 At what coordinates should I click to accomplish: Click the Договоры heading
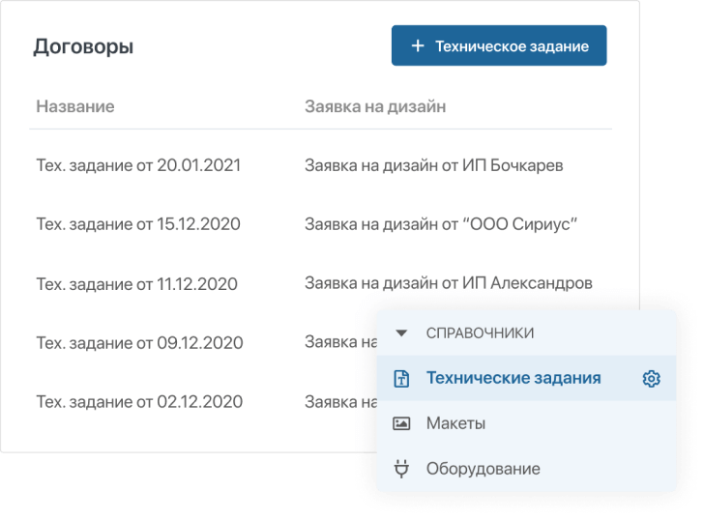pyautogui.click(x=83, y=46)
